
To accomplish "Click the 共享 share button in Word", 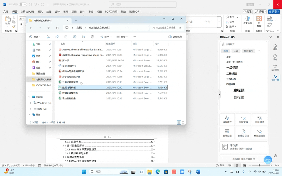I will coord(274,12).
